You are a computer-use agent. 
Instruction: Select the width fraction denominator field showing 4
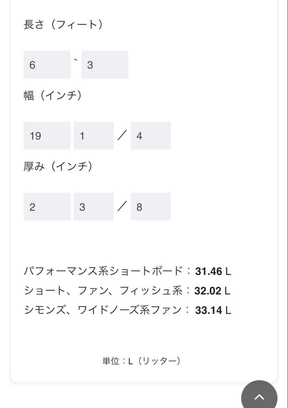click(150, 136)
